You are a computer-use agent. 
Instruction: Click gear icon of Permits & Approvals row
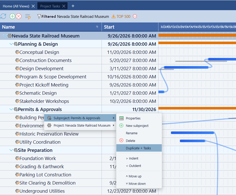pos(16,109)
